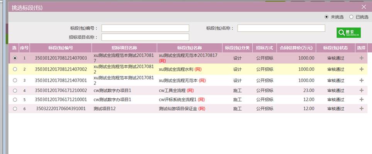Click 施工 category in cw工具全流程 row

point(237,91)
